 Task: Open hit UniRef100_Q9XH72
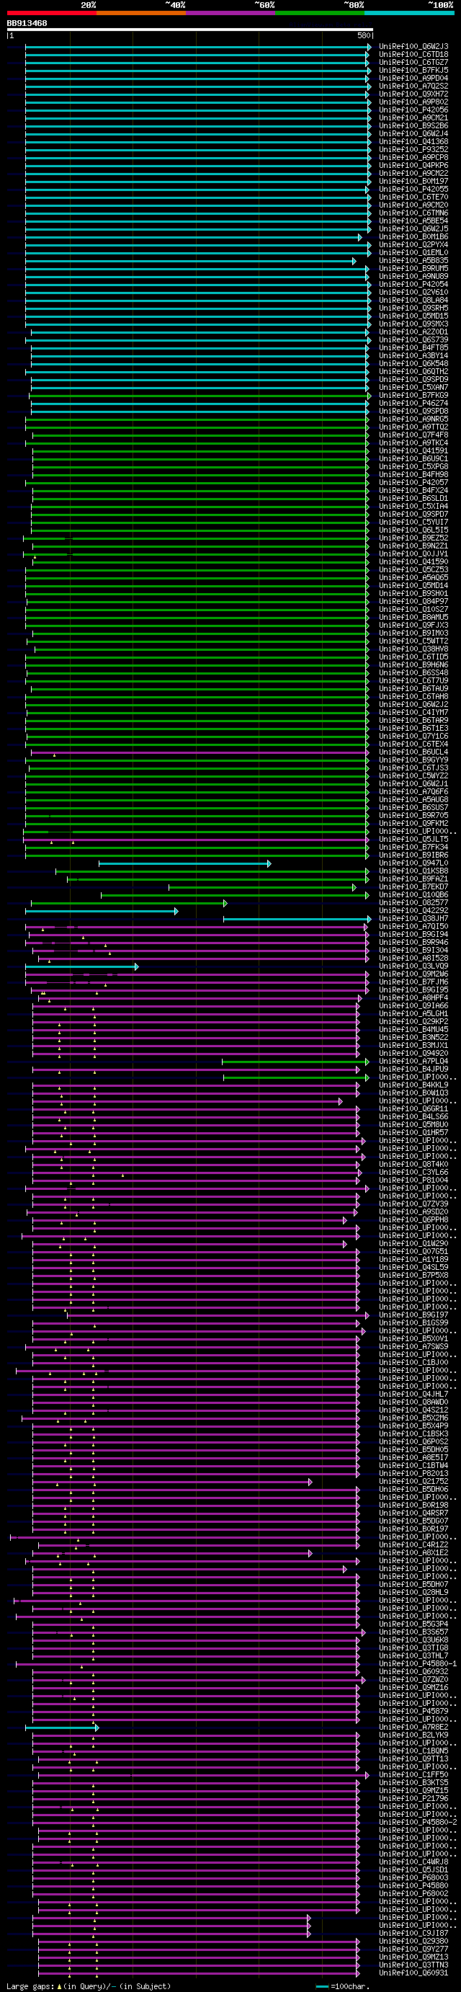coord(413,94)
